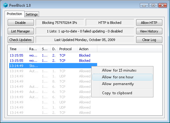Viewport: 170px width, 123px height.
Task: Select the highlighted 13:14:49 Sto... row
Action: (x=53, y=66)
